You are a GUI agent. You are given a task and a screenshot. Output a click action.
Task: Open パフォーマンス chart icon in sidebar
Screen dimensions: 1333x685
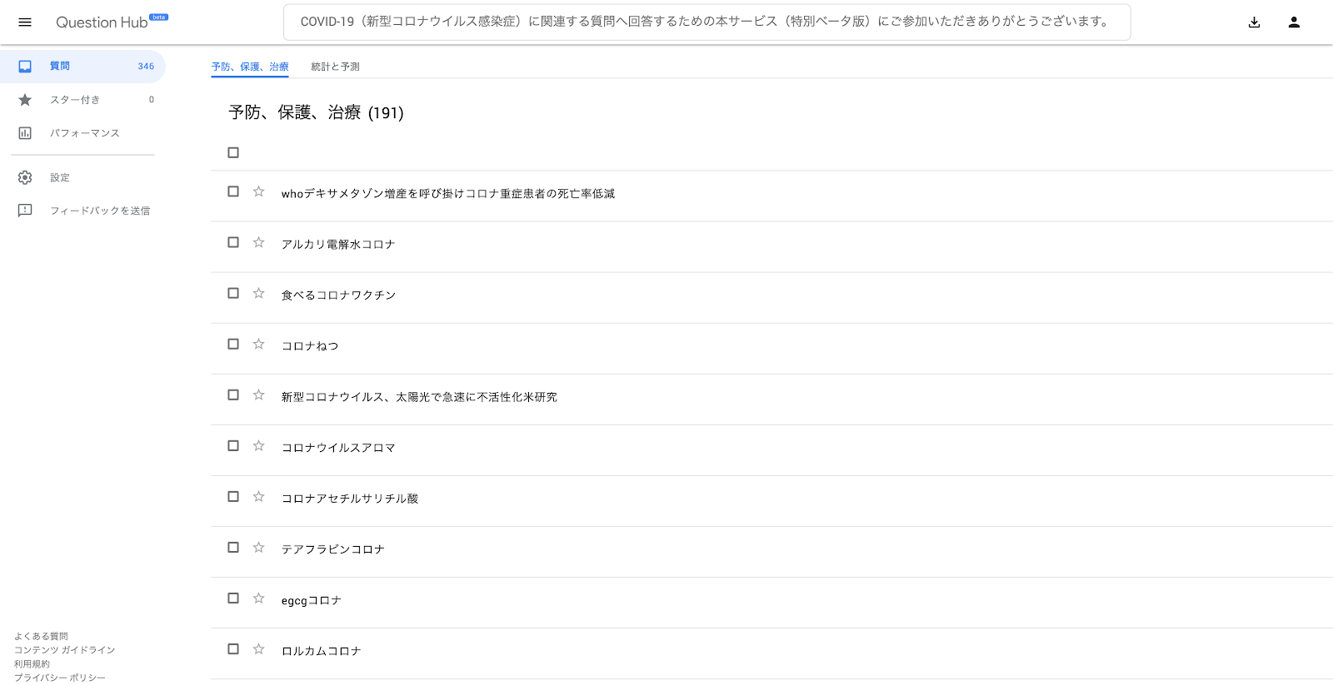point(25,133)
